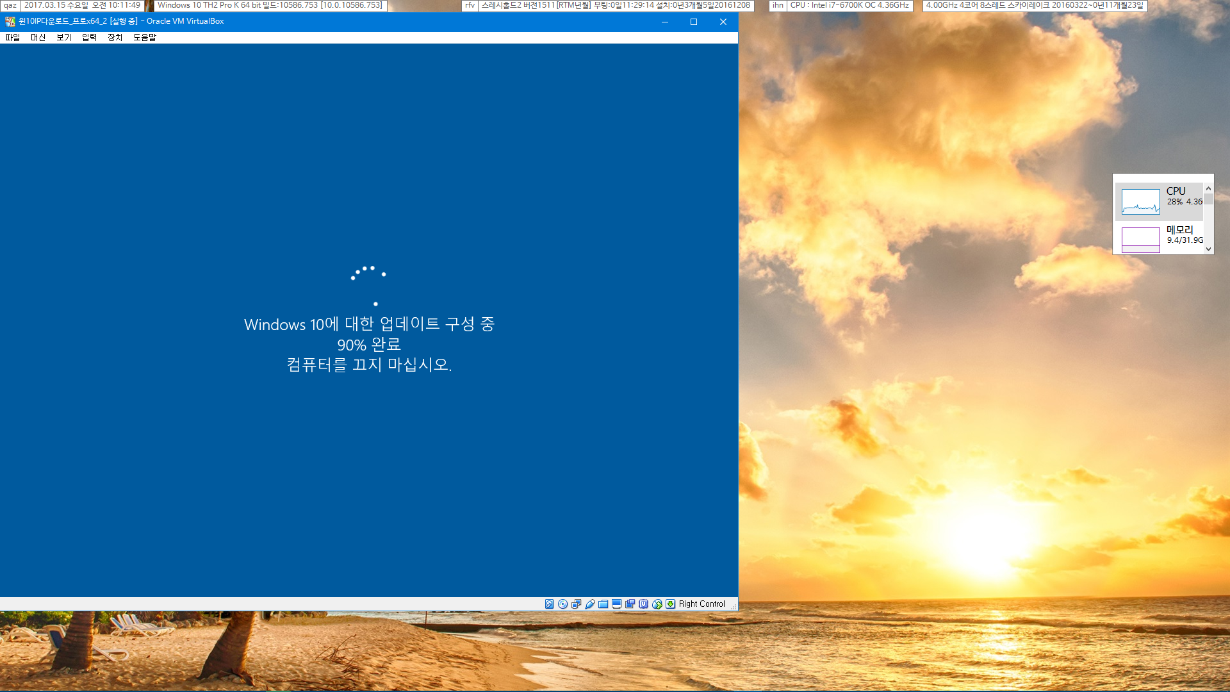Click the 컴퓨터를 끄지 마십시오 message
Viewport: 1230px width, 692px height.
coord(369,365)
